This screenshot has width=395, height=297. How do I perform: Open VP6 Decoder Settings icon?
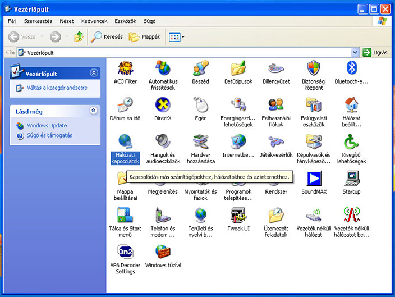coord(125,252)
